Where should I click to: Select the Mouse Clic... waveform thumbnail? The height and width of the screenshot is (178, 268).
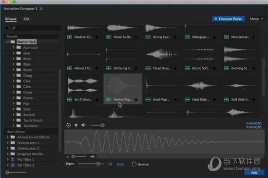pyautogui.click(x=83, y=54)
